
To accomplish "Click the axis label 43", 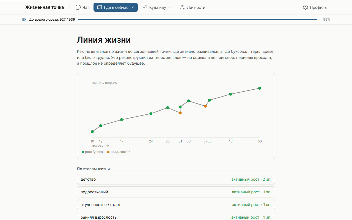I will (x=230, y=141).
